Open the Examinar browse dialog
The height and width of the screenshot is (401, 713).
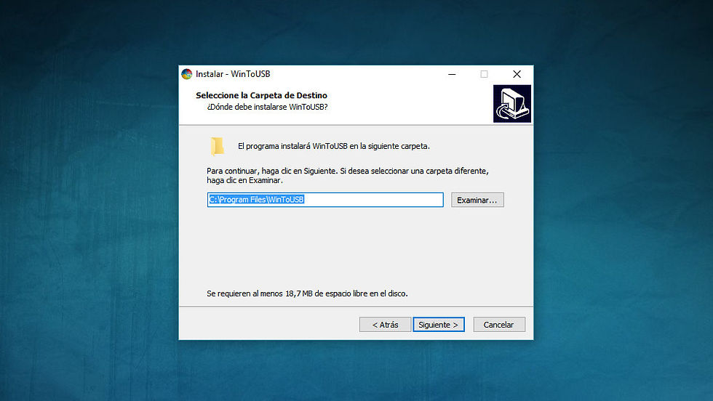pos(477,200)
